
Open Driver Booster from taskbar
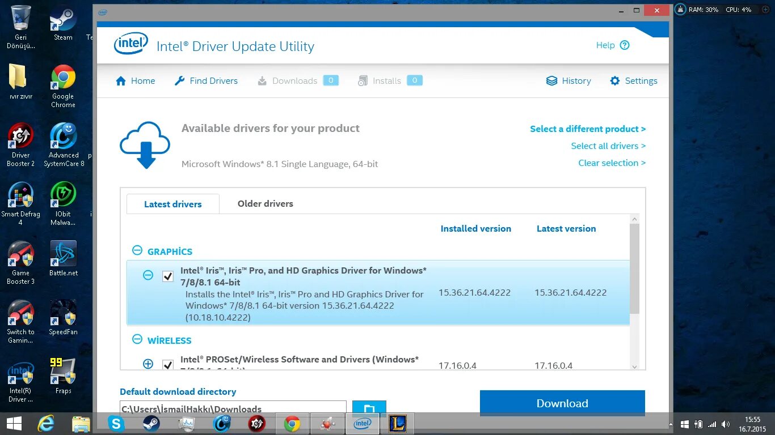tap(257, 424)
